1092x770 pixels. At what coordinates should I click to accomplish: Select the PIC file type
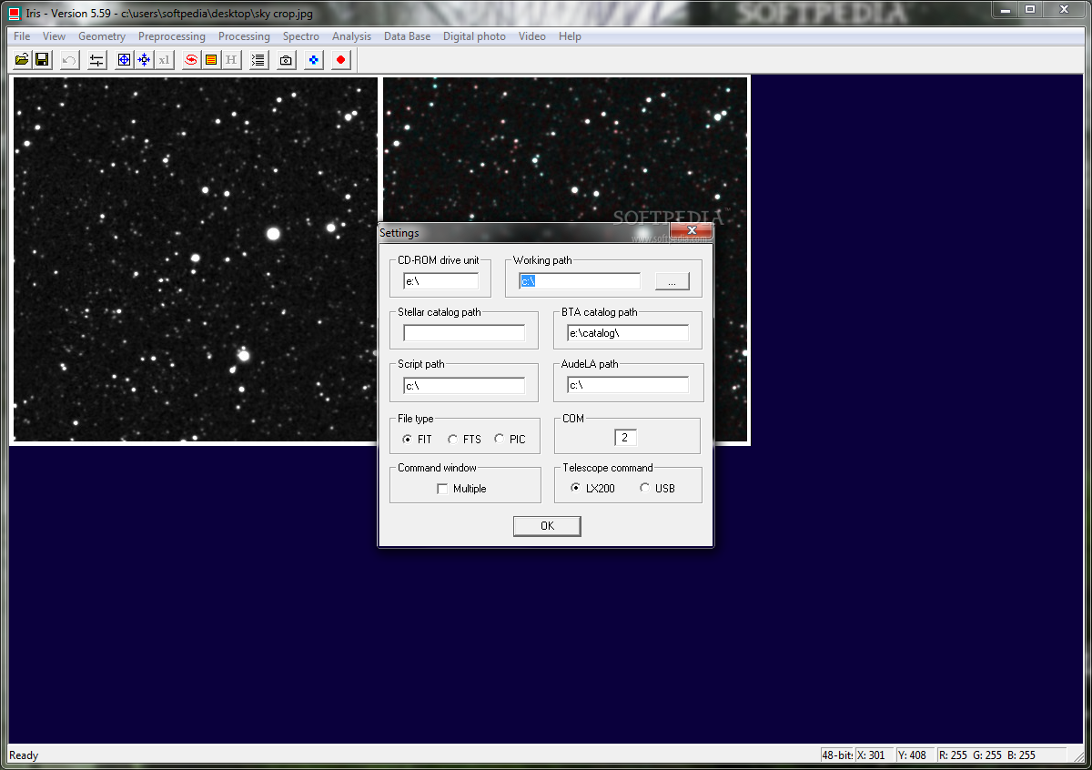click(510, 440)
